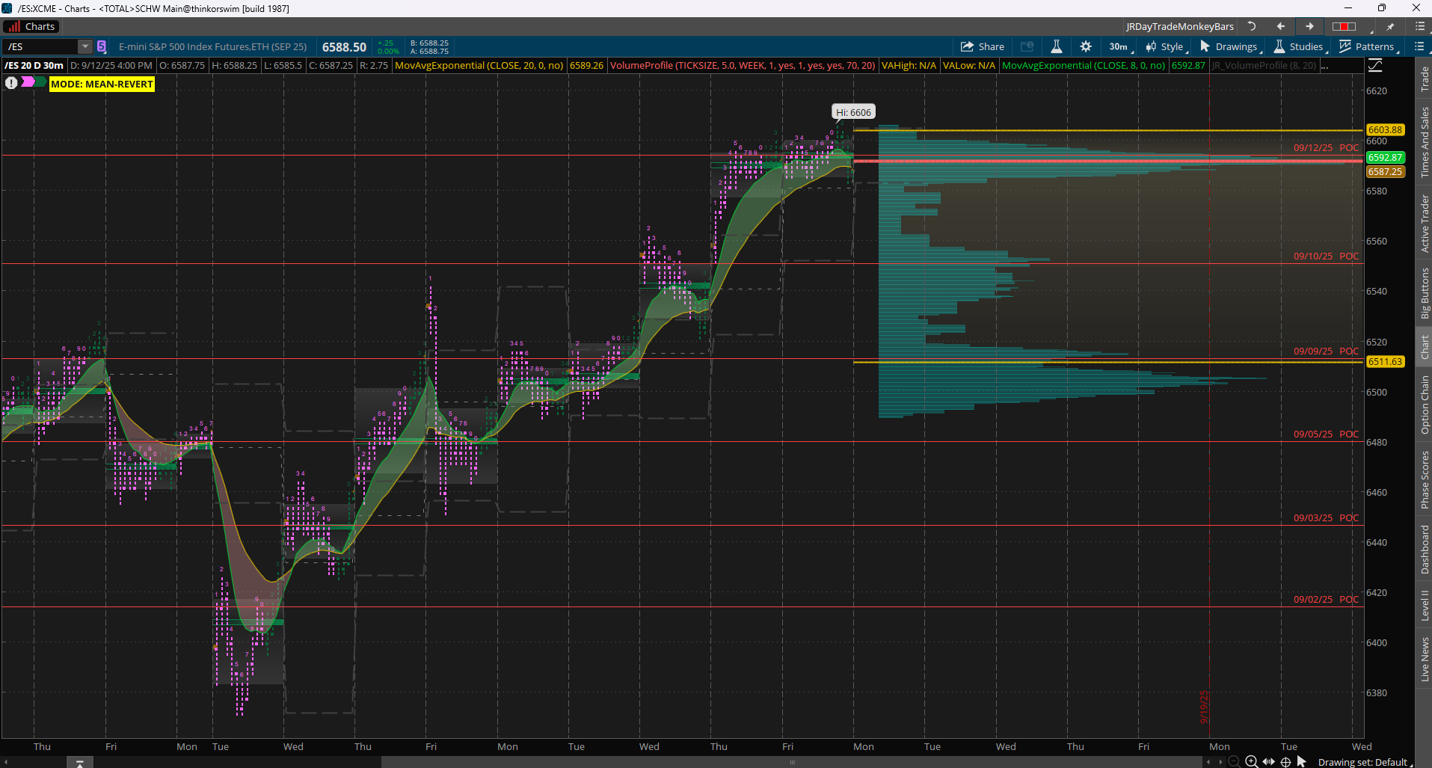
Task: Open the Dashboard sidebar tab
Action: click(1424, 550)
